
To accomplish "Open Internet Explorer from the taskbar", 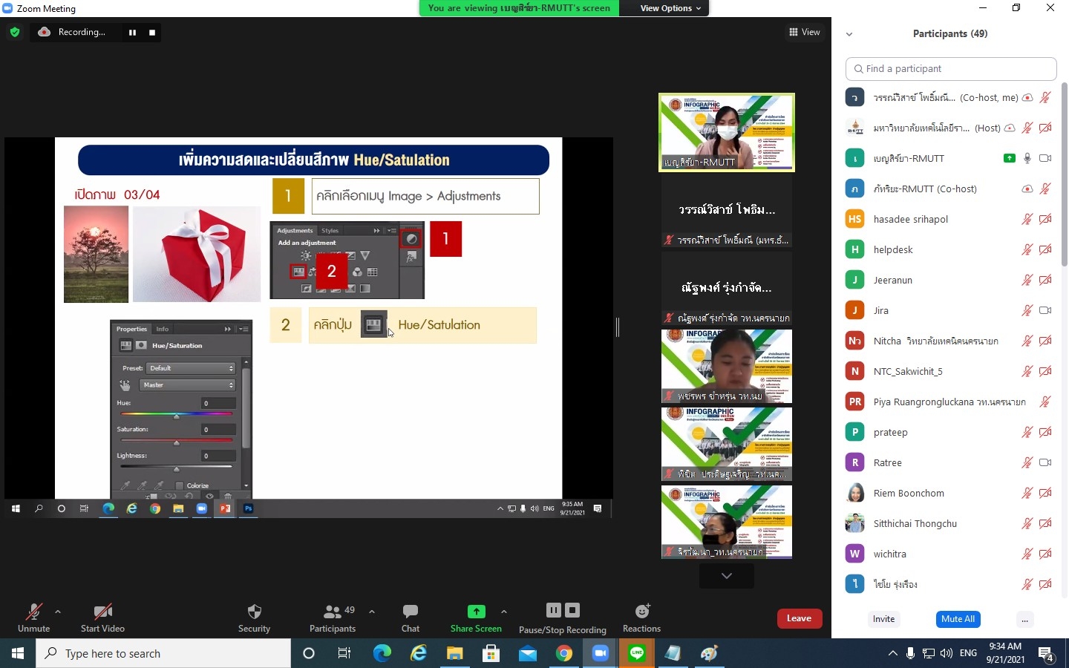I will click(x=419, y=653).
